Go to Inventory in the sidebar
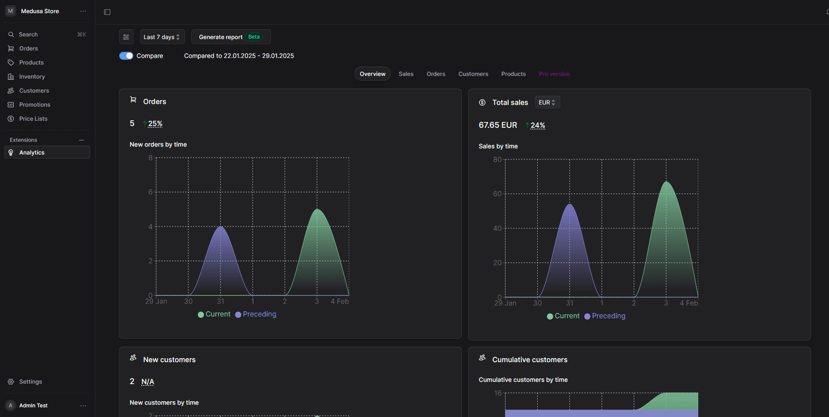This screenshot has width=829, height=417. 32,77
